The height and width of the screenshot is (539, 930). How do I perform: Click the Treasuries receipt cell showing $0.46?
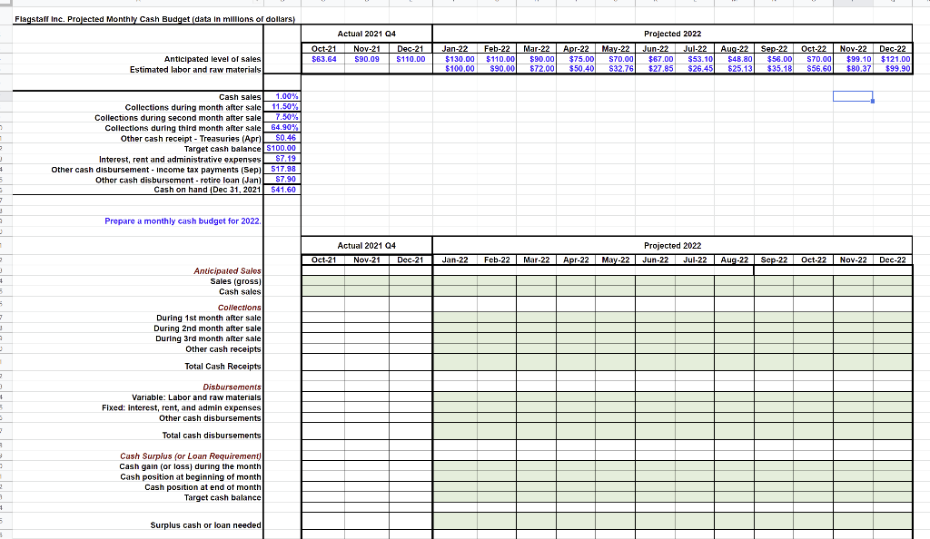click(282, 137)
